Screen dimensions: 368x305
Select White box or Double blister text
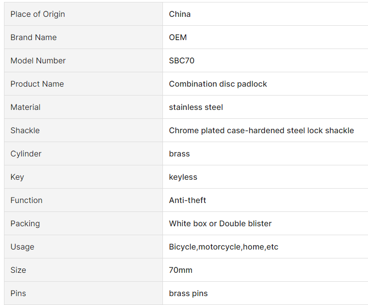tap(220, 223)
